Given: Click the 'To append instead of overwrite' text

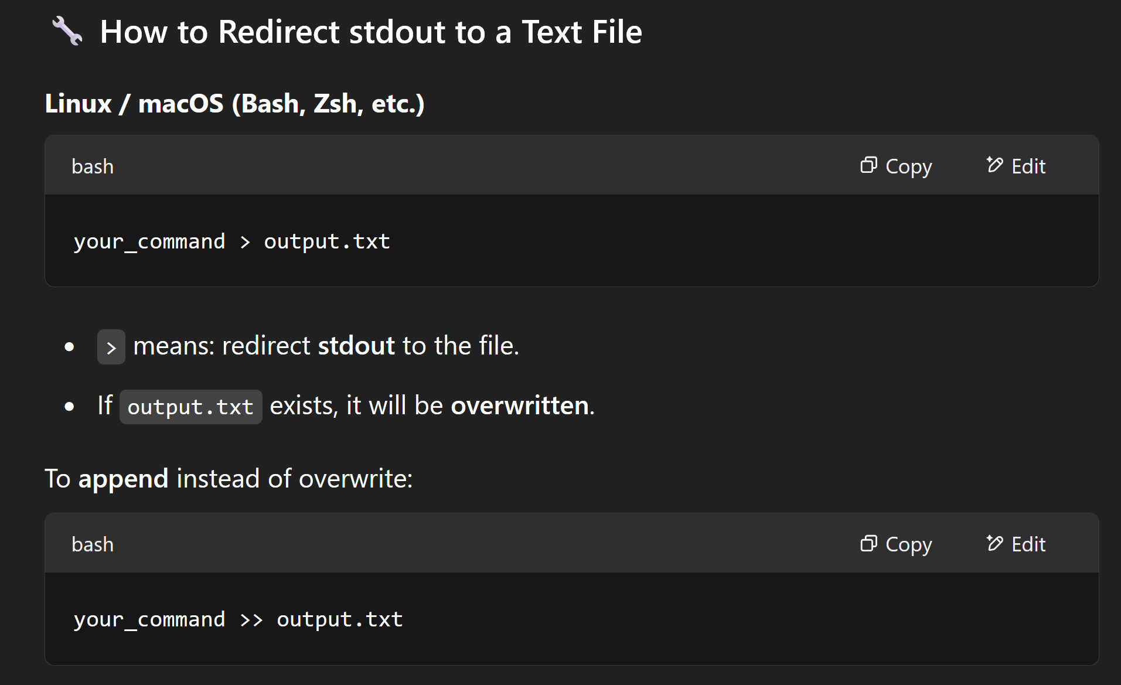Looking at the screenshot, I should click(229, 479).
